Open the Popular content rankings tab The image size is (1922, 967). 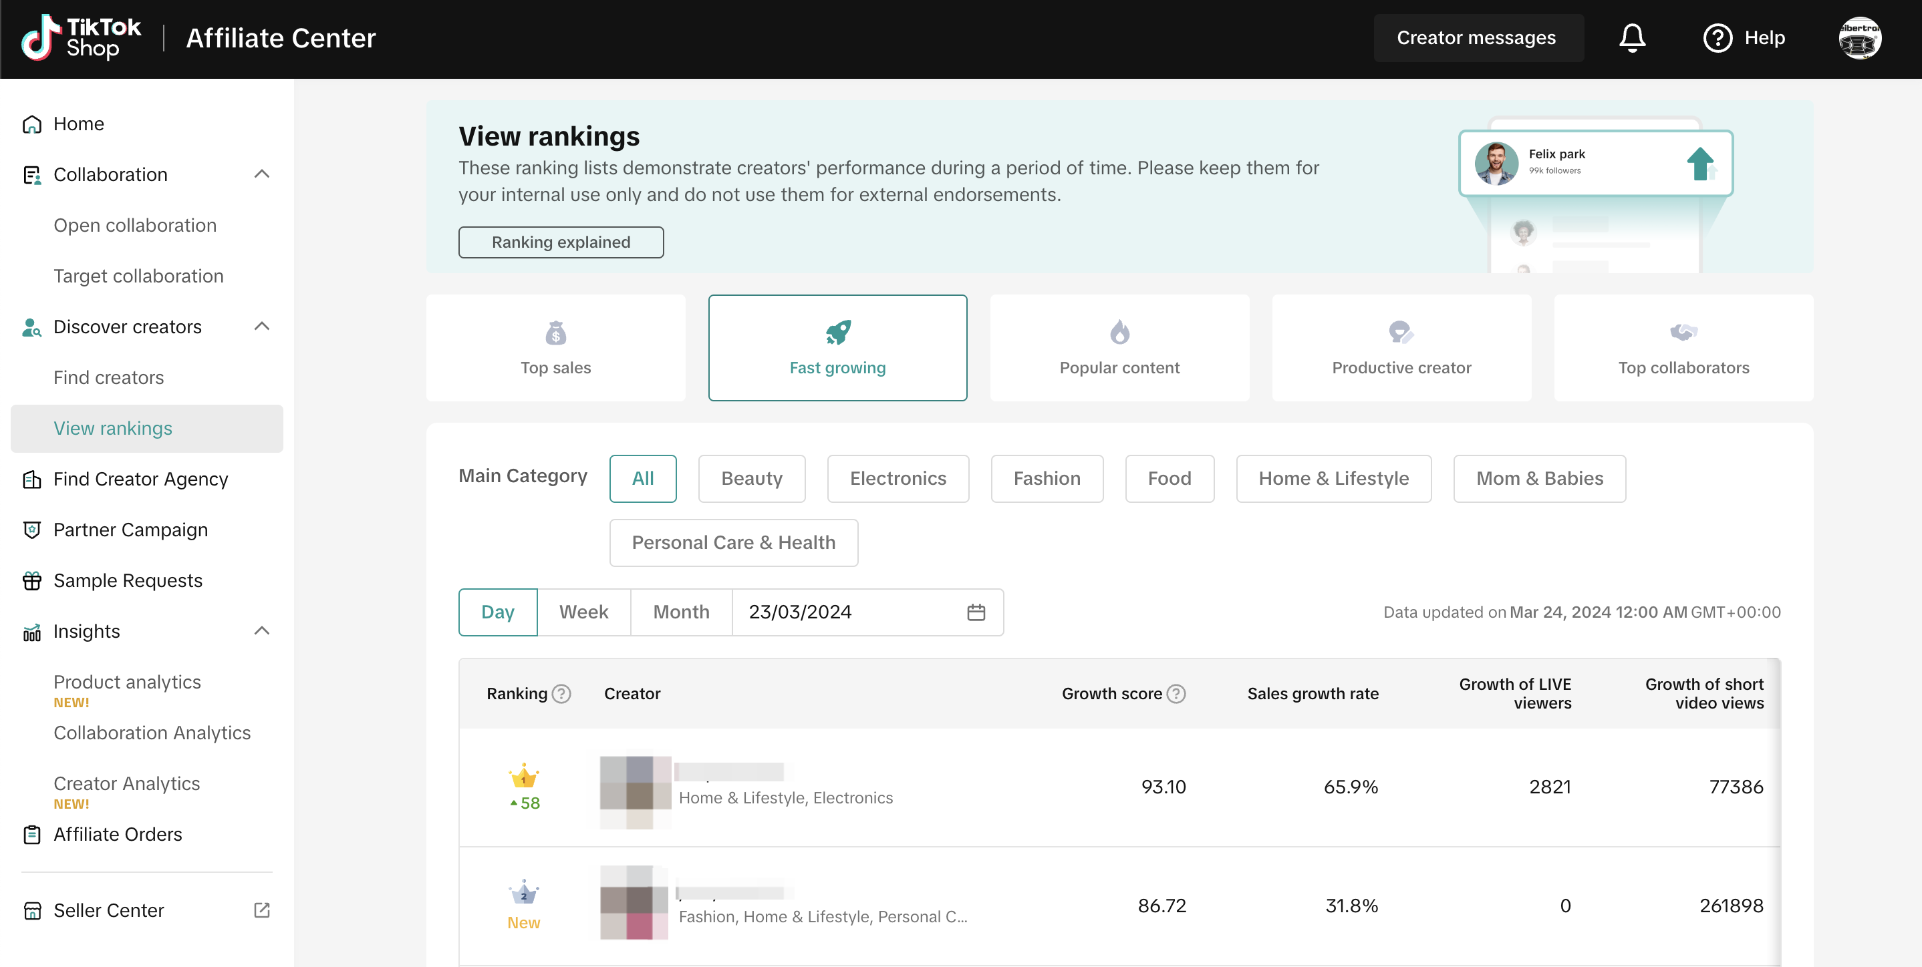point(1119,347)
